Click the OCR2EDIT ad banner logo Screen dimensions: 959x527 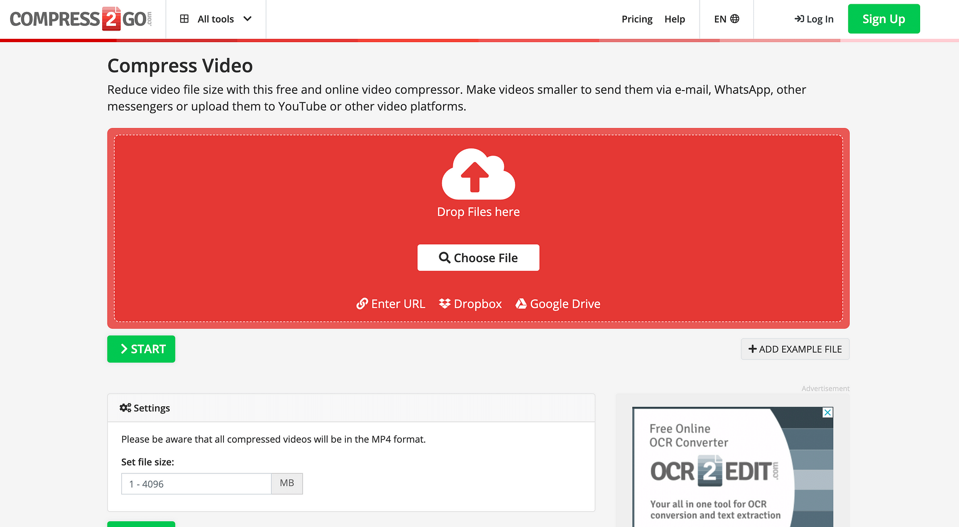714,471
